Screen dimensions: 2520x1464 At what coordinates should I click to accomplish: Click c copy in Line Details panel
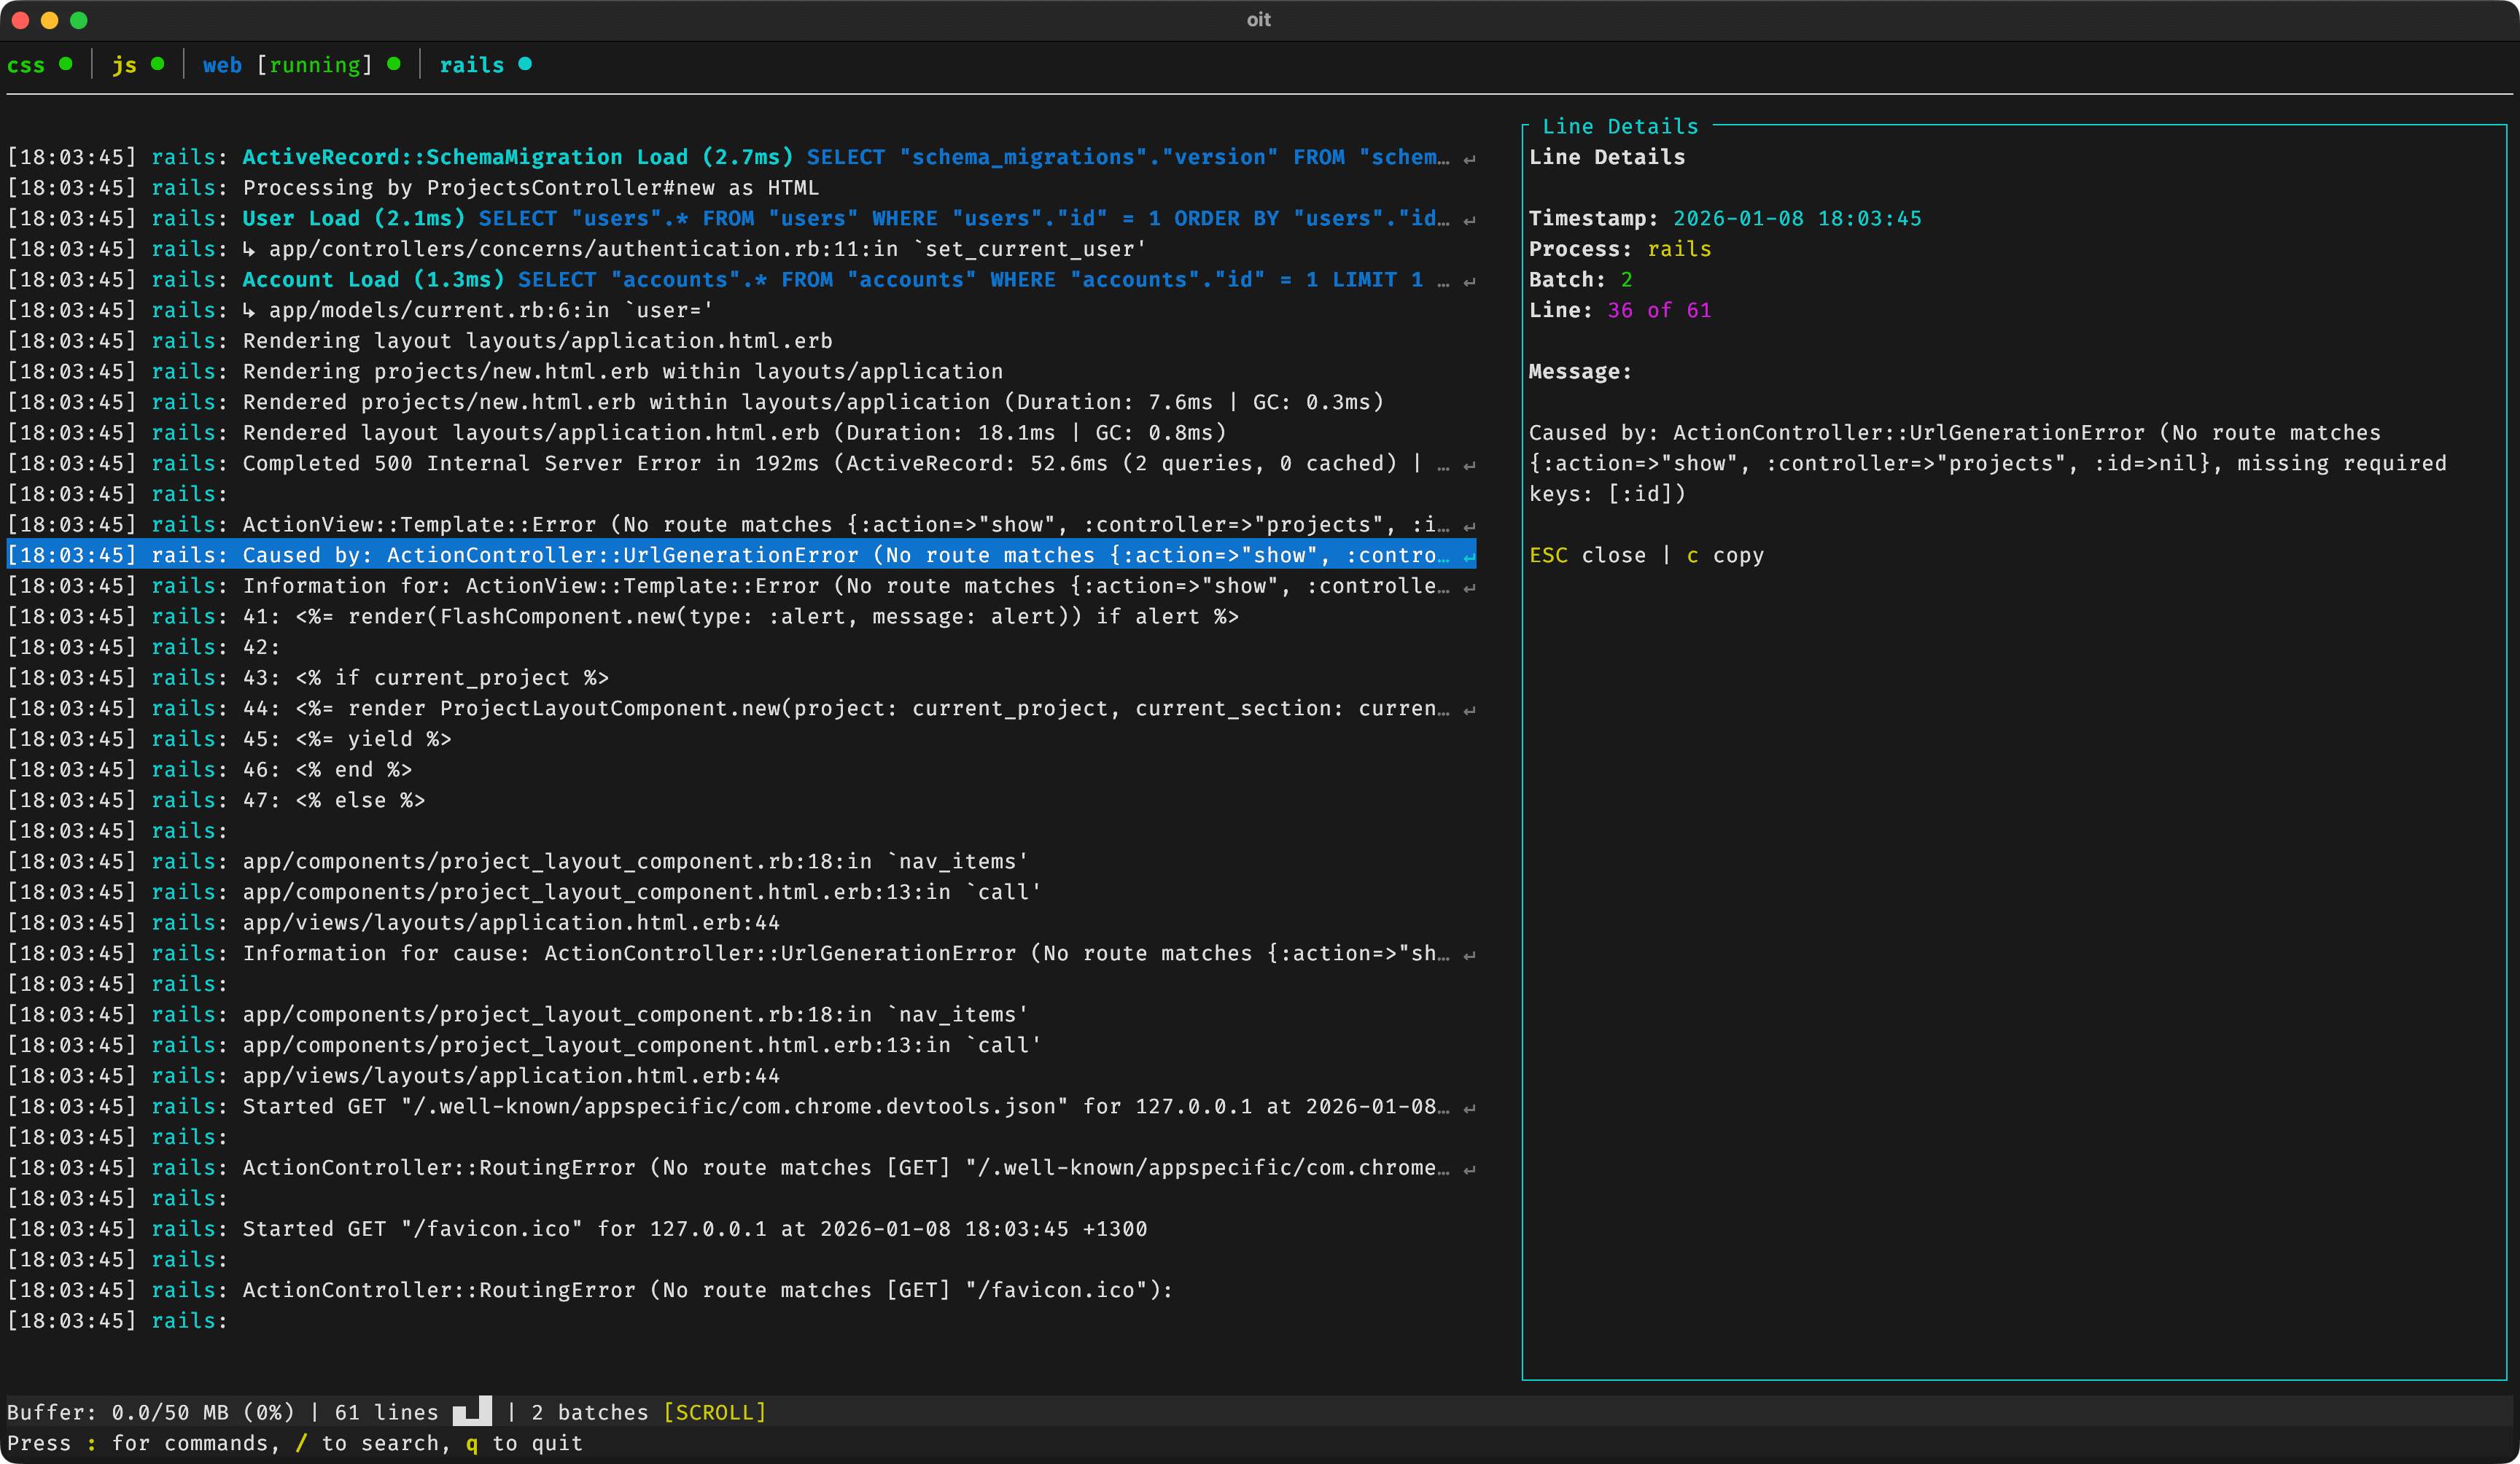tap(1725, 555)
